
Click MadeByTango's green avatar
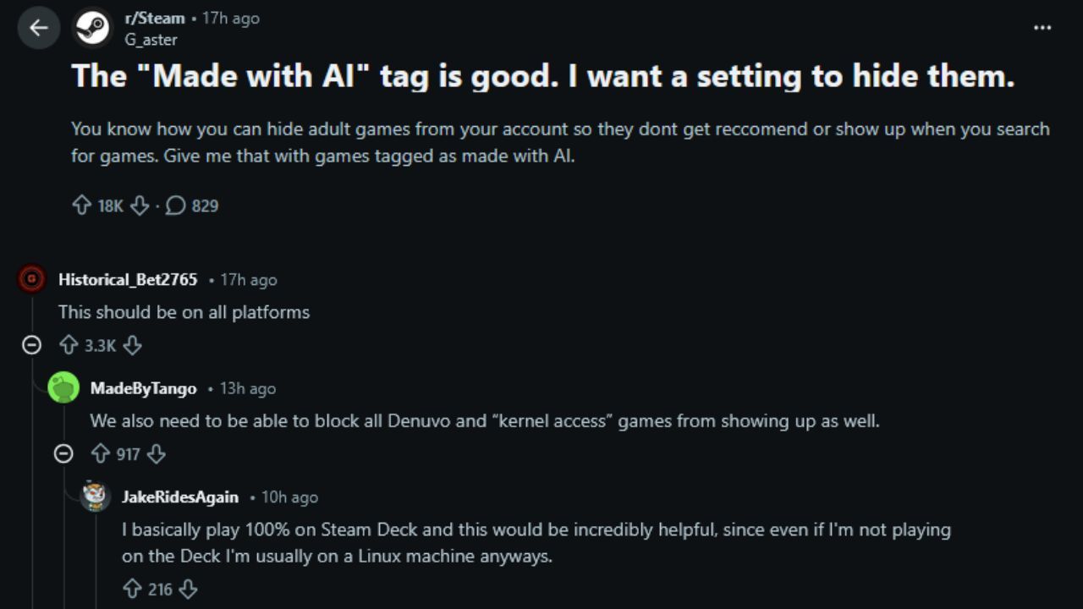(x=63, y=388)
